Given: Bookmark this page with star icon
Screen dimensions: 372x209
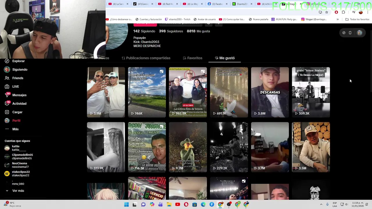Looking at the screenshot, I should coord(327,12).
